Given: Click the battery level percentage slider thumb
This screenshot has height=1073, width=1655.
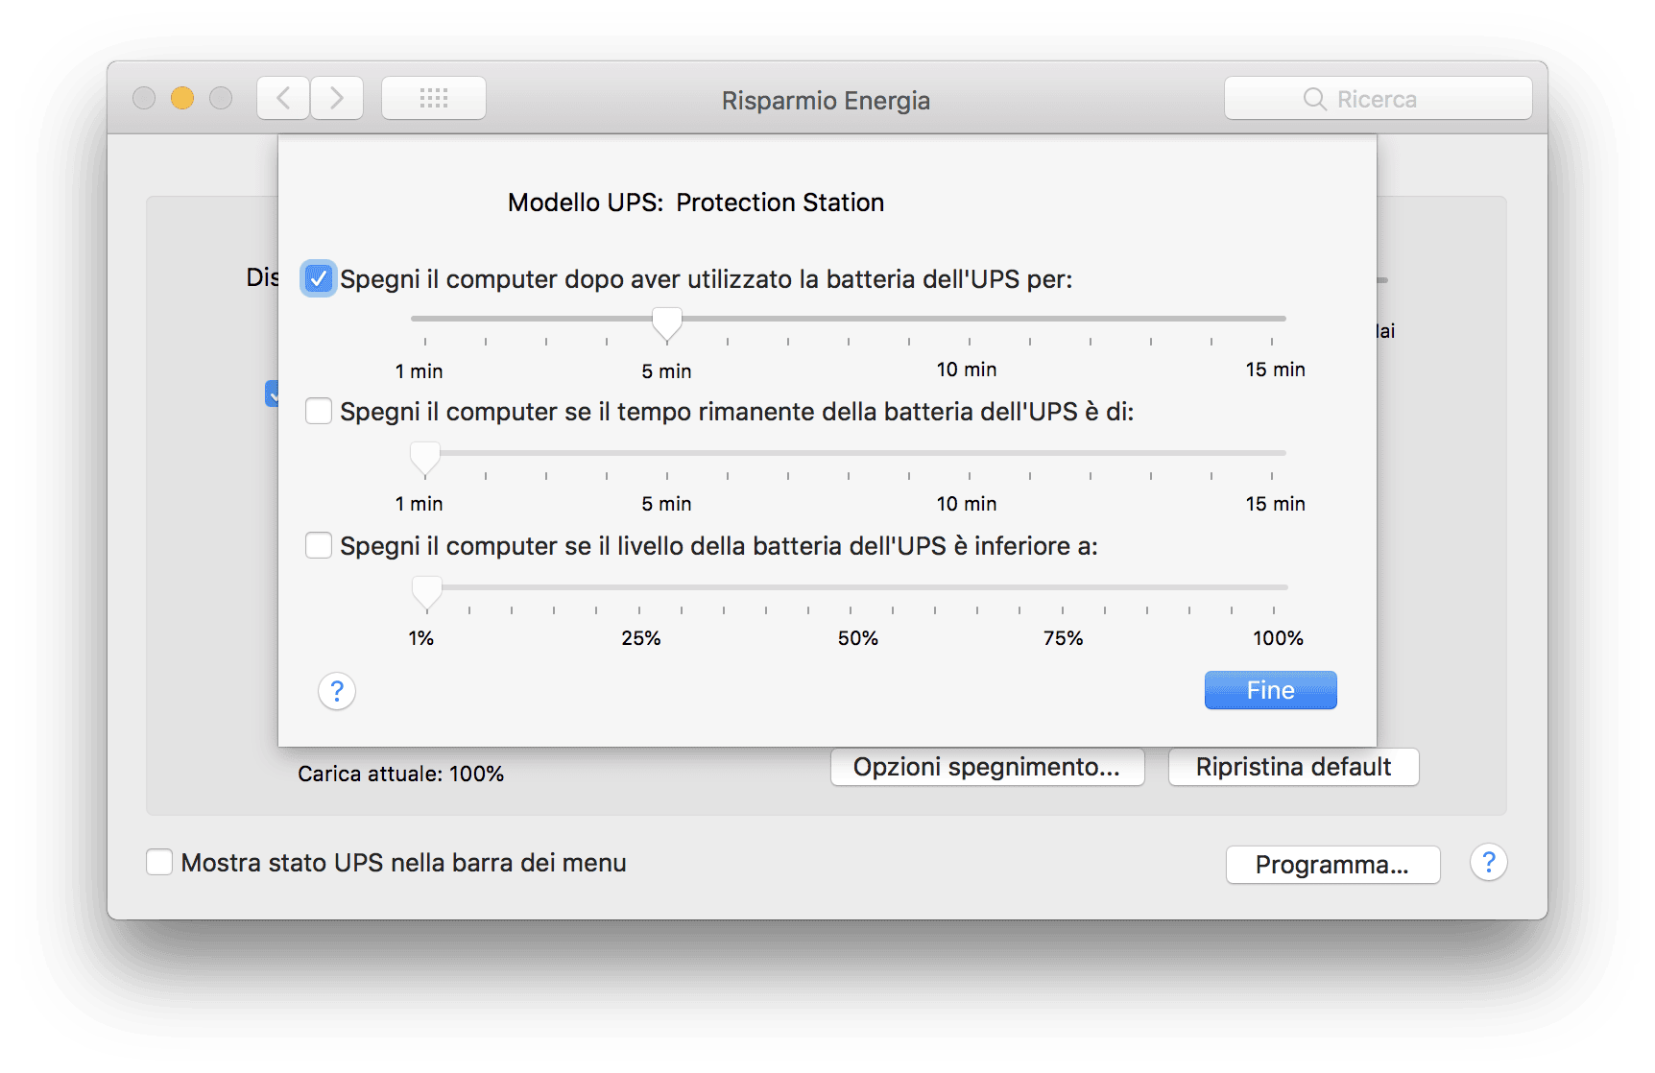Looking at the screenshot, I should tap(427, 593).
